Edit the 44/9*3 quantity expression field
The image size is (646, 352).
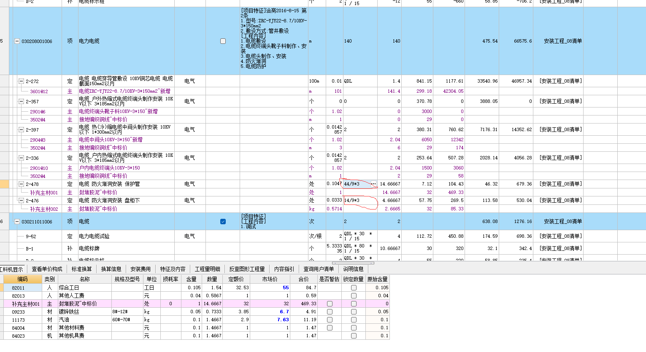(357, 184)
